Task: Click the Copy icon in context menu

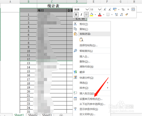Action: (75, 29)
